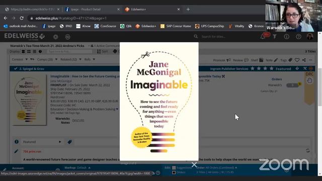This screenshot has height=181, width=322.
Task: Click the Note pencil button
Action: click(x=272, y=60)
